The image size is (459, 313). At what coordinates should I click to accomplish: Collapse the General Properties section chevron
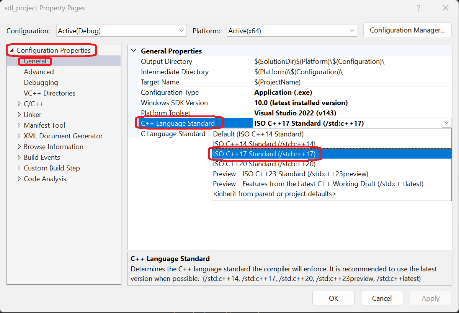click(133, 51)
